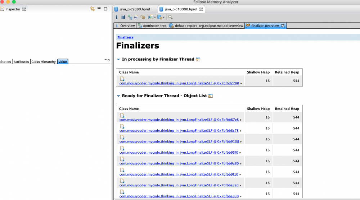Screen dimensions: 360x200
Task: Open the reports dropdown arrow in toolbar
Action: [x=155, y=17]
